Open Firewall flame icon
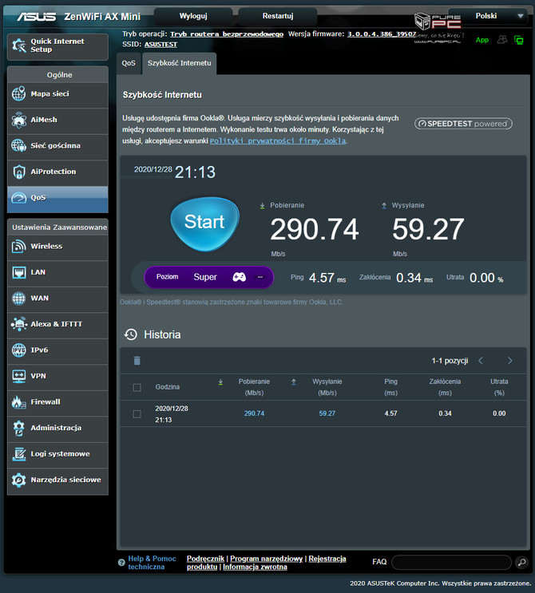This screenshot has width=535, height=593. tap(18, 402)
